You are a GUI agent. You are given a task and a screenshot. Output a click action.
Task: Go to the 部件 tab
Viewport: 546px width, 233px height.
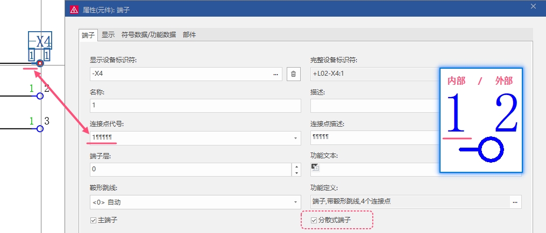pyautogui.click(x=189, y=35)
